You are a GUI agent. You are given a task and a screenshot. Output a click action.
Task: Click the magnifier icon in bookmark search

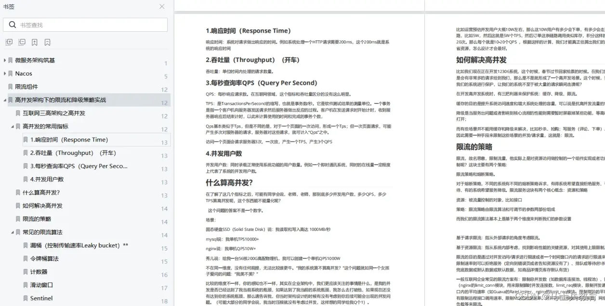12,24
